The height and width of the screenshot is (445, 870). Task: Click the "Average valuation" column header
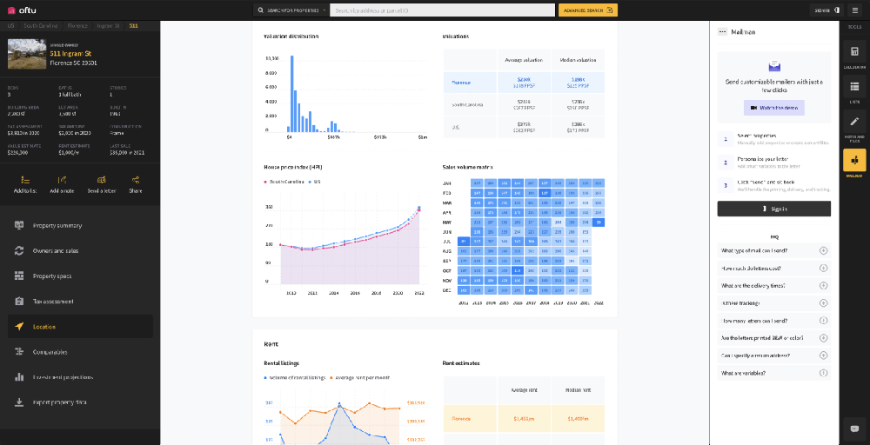click(x=524, y=60)
